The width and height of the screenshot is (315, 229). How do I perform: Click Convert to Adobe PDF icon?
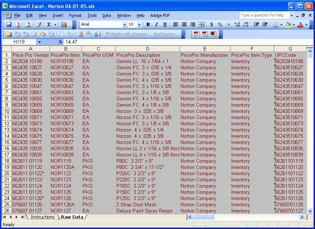(x=197, y=34)
